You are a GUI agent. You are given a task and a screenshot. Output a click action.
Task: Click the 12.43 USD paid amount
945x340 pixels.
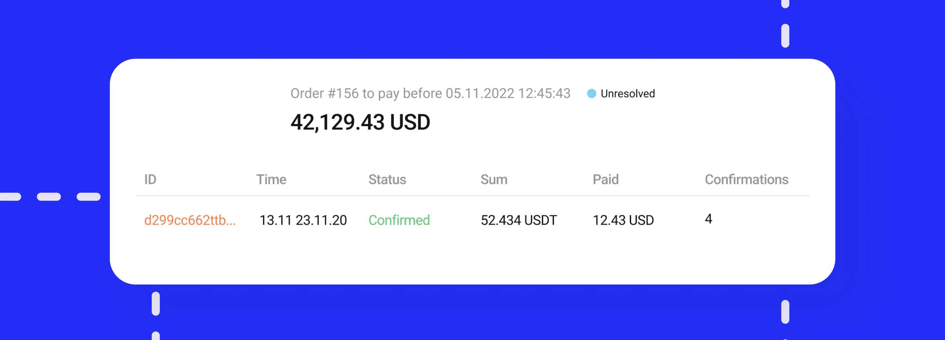(623, 220)
